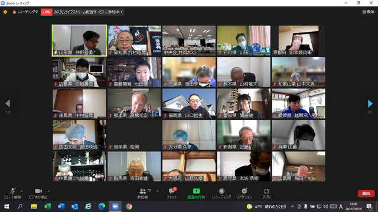Expand the arrow beside 参加者
378x212 pixels.
158,191
